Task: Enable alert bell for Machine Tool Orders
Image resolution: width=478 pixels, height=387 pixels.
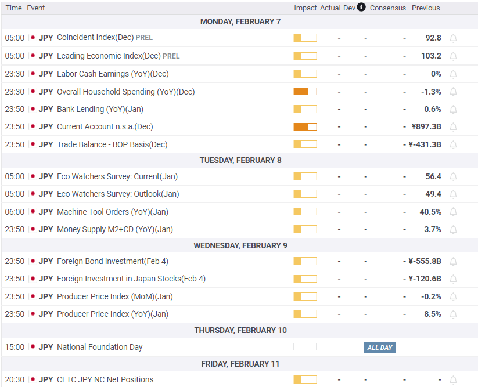Action: (453, 212)
